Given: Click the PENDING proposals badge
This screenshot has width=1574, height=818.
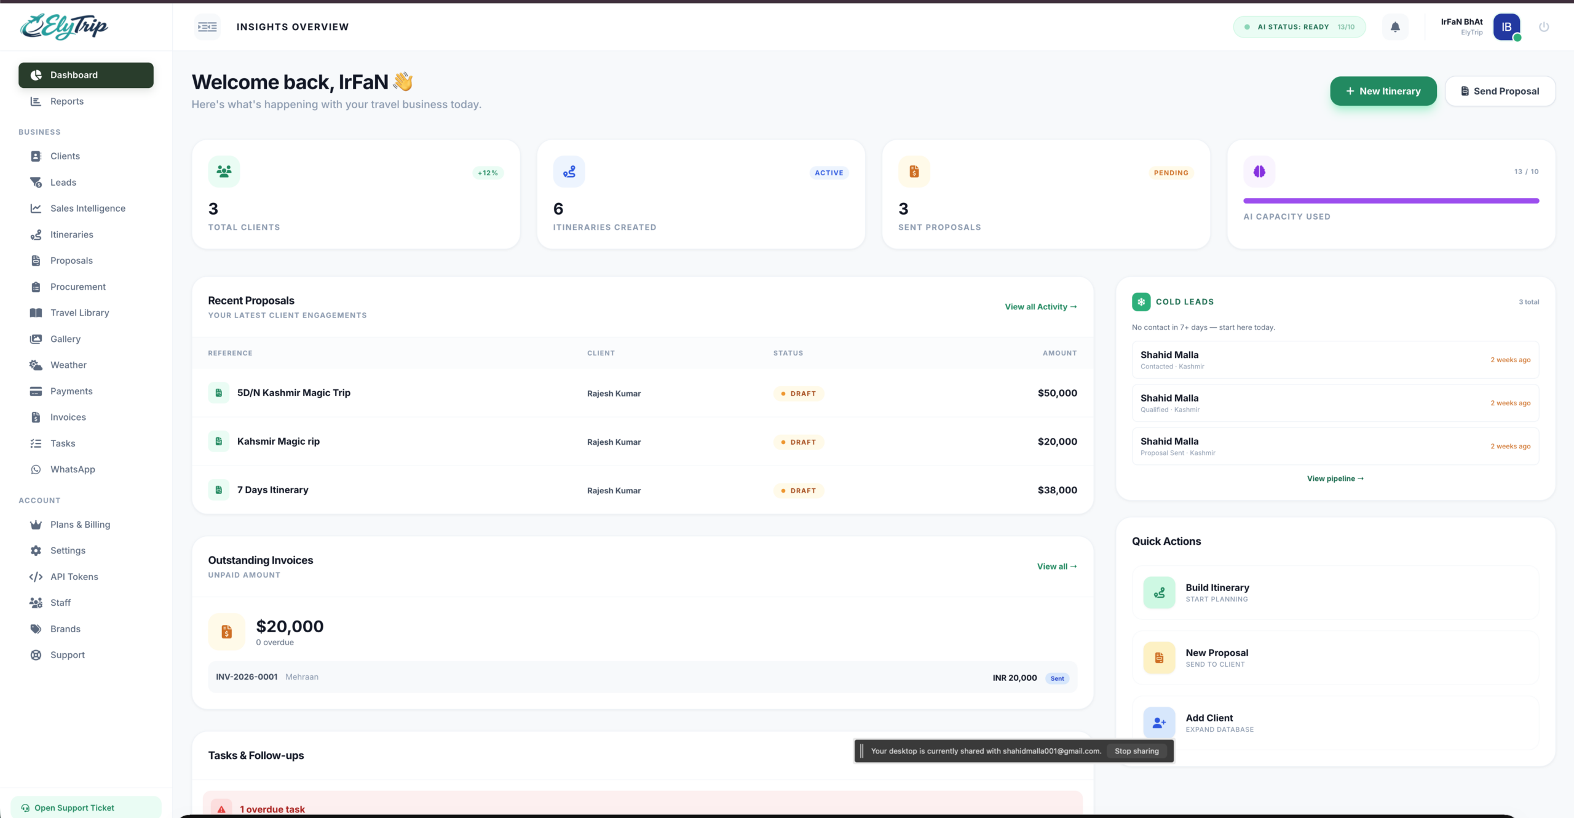Looking at the screenshot, I should pos(1171,173).
